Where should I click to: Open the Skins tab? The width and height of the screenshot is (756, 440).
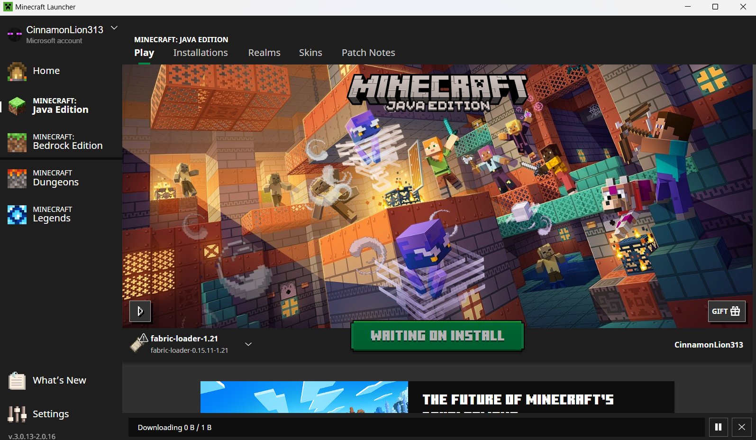(310, 53)
